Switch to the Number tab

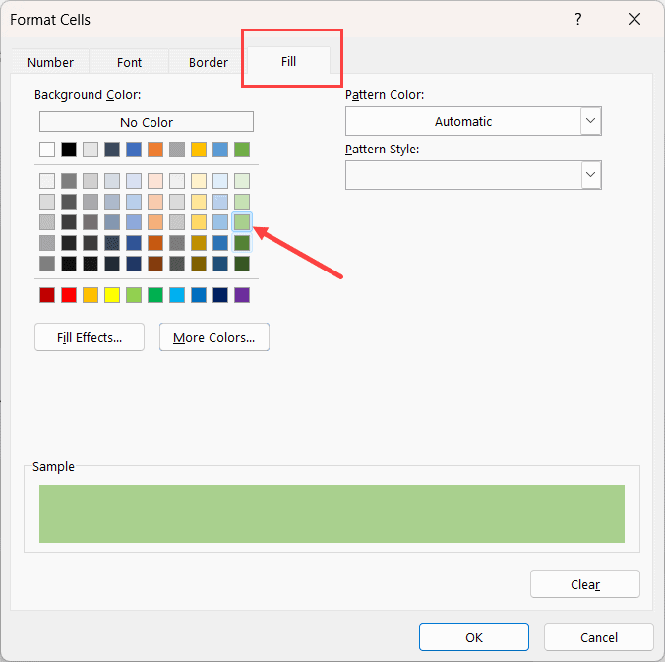50,62
